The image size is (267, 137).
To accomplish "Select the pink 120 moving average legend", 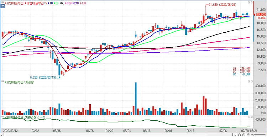I will pos(68,3).
